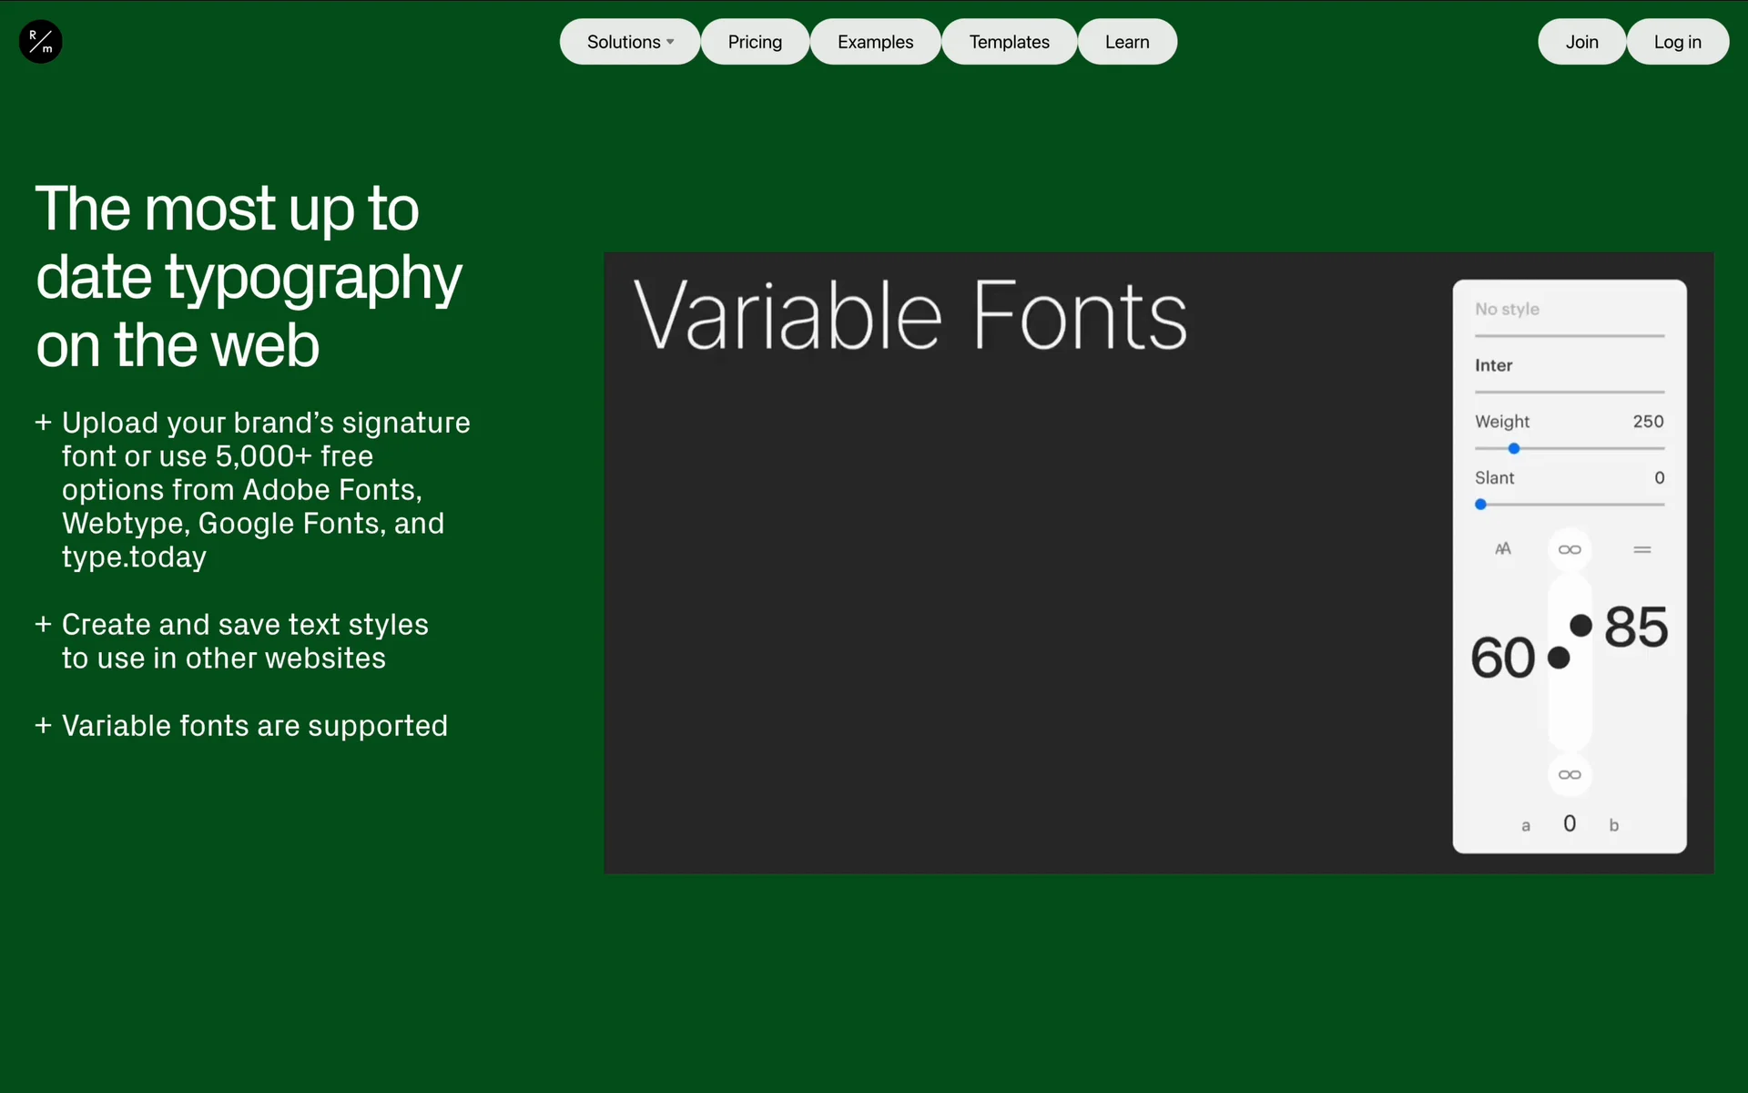Click the letter spacing 'b' icon
The height and width of the screenshot is (1093, 1748).
[x=1613, y=826]
